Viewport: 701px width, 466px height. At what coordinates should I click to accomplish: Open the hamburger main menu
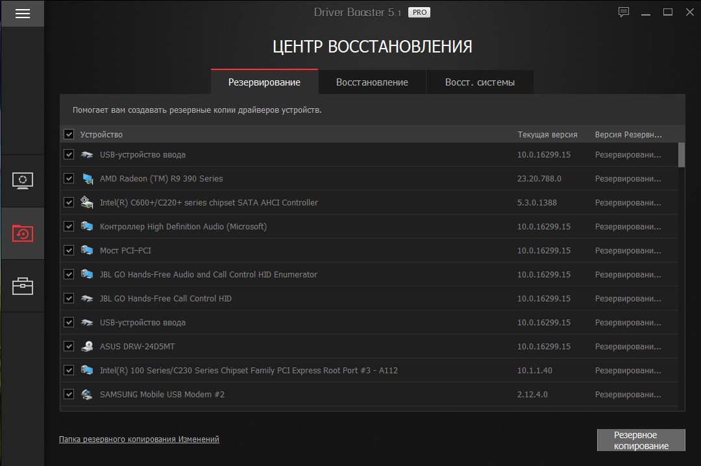22,14
